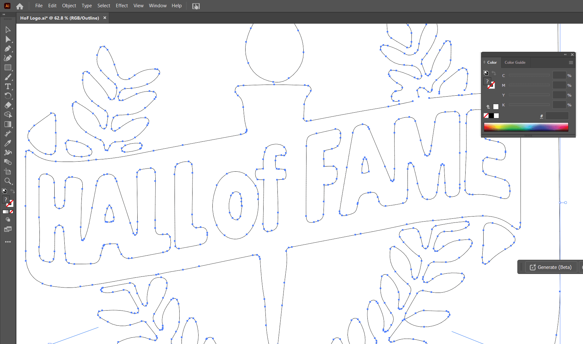The height and width of the screenshot is (344, 583).
Task: Select the Rotate tool
Action: click(x=8, y=96)
